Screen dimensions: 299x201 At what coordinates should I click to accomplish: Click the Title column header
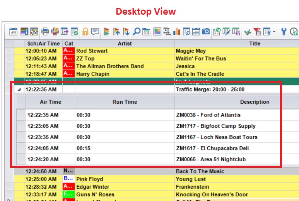point(237,44)
